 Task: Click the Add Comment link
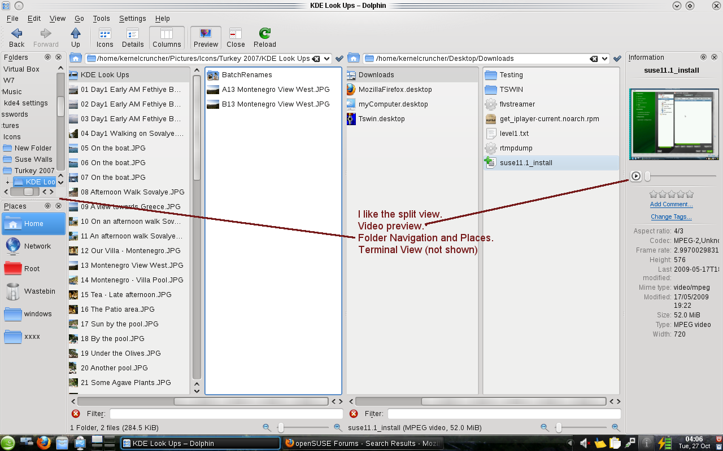click(671, 205)
